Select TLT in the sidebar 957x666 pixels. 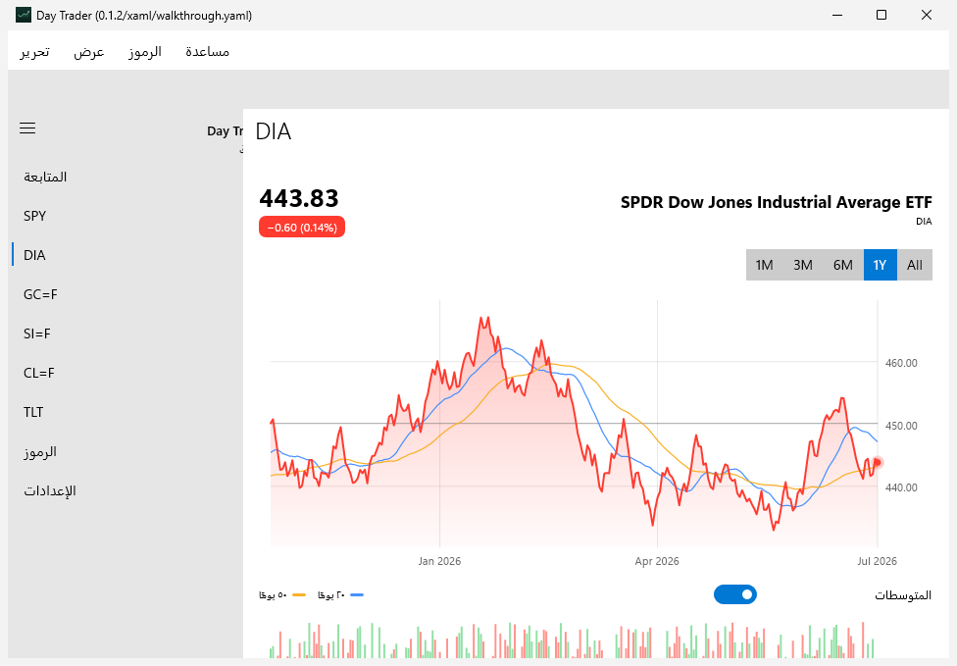pos(126,412)
